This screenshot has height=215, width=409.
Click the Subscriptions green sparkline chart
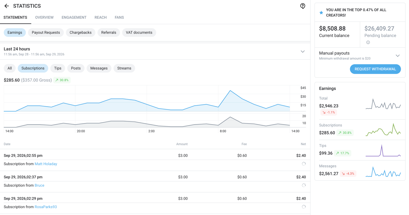[383, 130]
